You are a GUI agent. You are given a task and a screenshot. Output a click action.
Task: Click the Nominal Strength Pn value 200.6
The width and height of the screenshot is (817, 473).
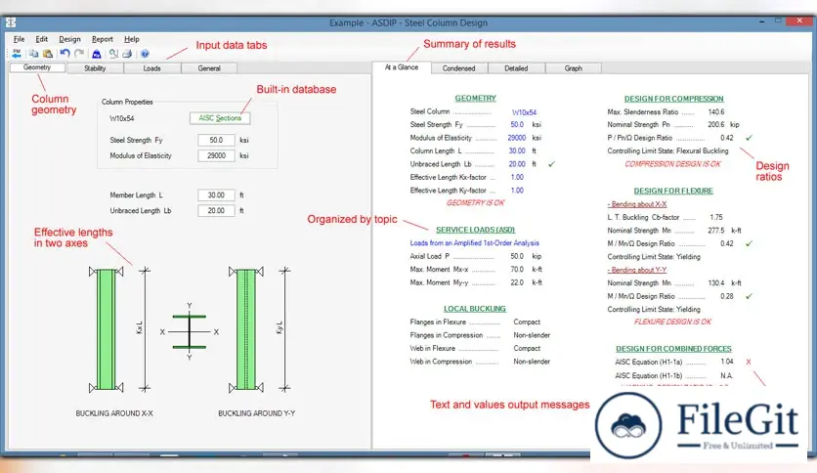click(x=716, y=124)
